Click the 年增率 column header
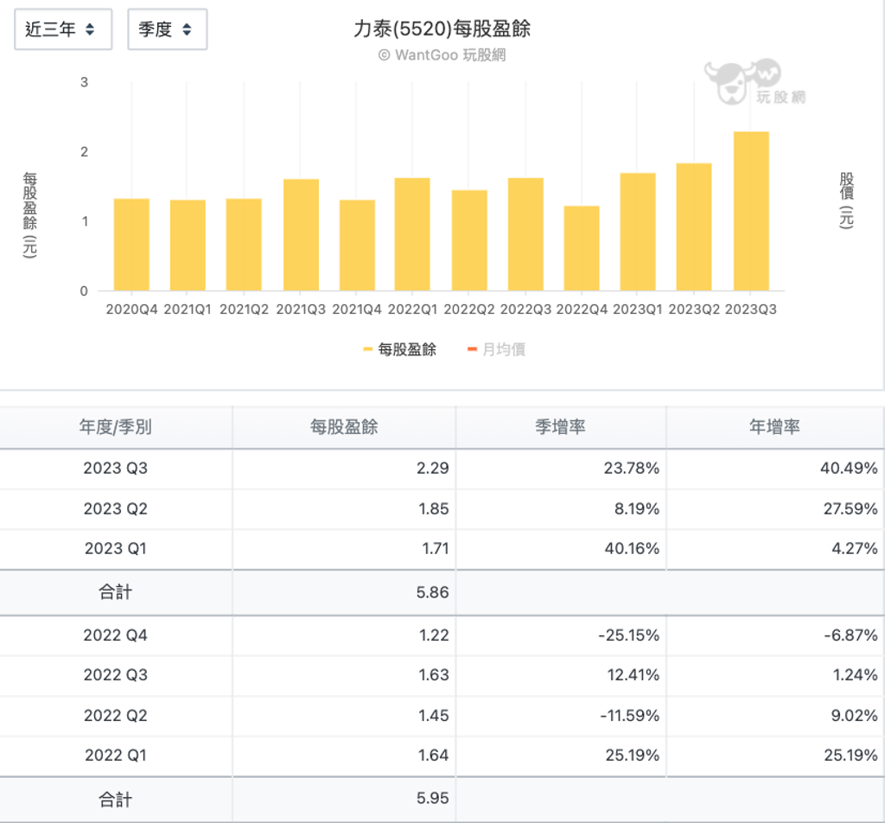This screenshot has width=885, height=823. pos(774,427)
